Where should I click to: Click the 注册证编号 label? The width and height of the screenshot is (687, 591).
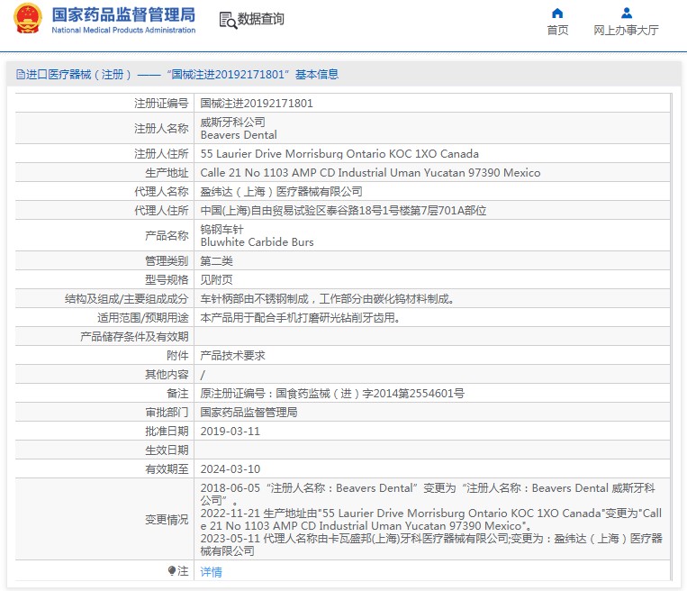pos(161,104)
